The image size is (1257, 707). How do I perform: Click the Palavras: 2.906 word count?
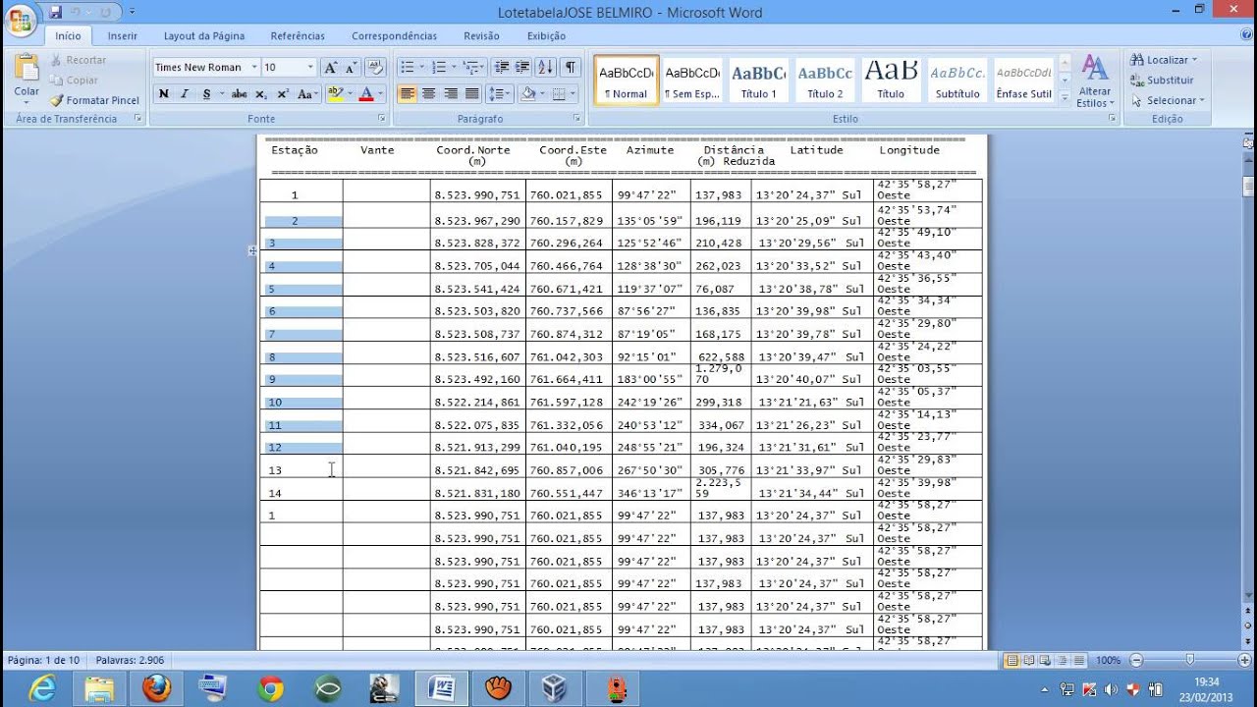pos(130,661)
